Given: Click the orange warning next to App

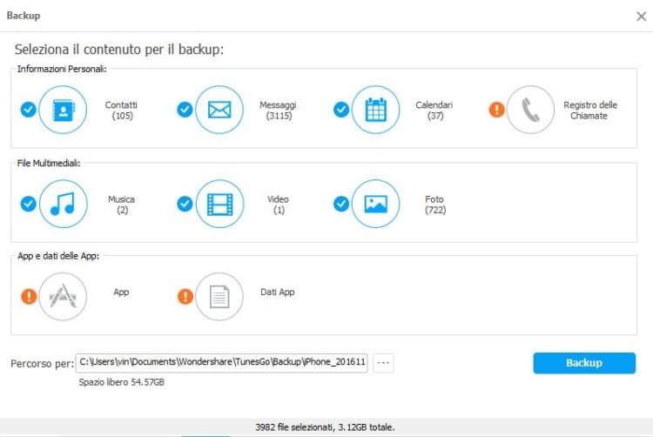Looking at the screenshot, I should click(28, 297).
